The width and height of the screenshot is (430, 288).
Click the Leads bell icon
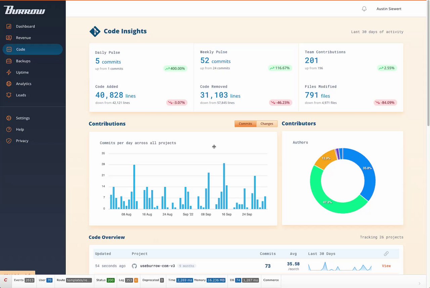[9, 95]
